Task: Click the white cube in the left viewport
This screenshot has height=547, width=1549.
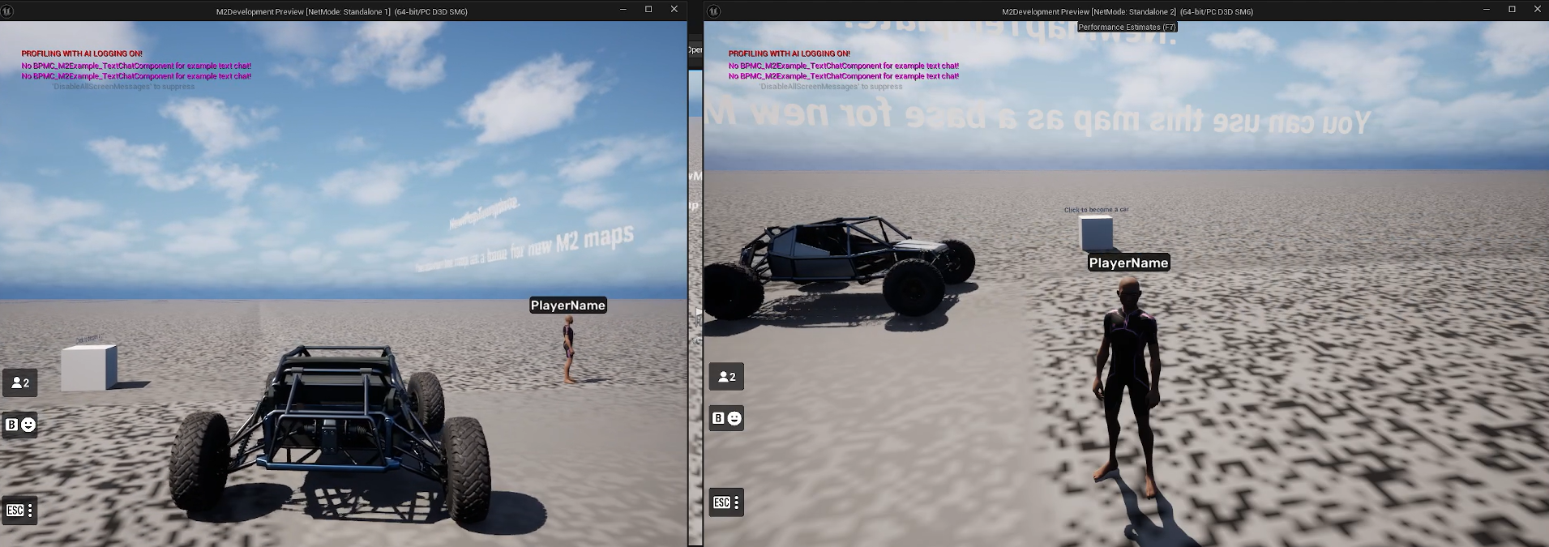Action: click(x=88, y=367)
